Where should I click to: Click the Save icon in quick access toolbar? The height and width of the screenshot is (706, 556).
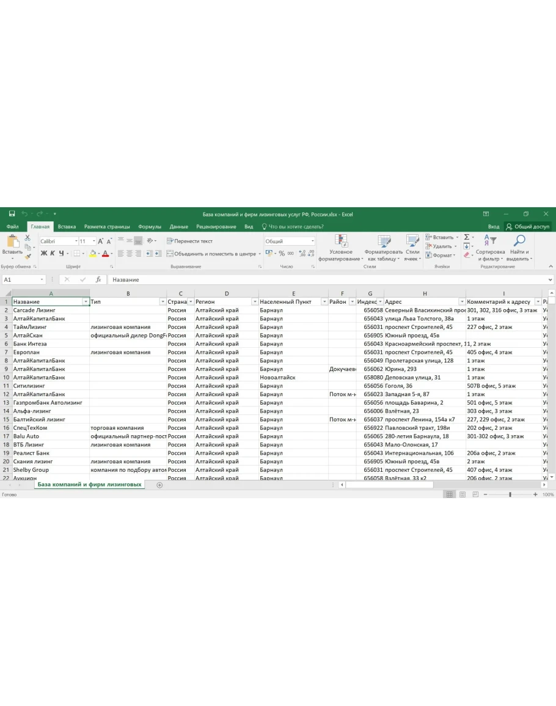click(x=12, y=214)
